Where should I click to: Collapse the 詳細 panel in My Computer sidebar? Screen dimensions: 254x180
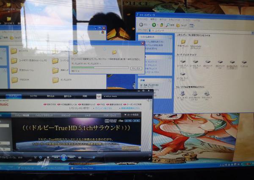(170, 80)
